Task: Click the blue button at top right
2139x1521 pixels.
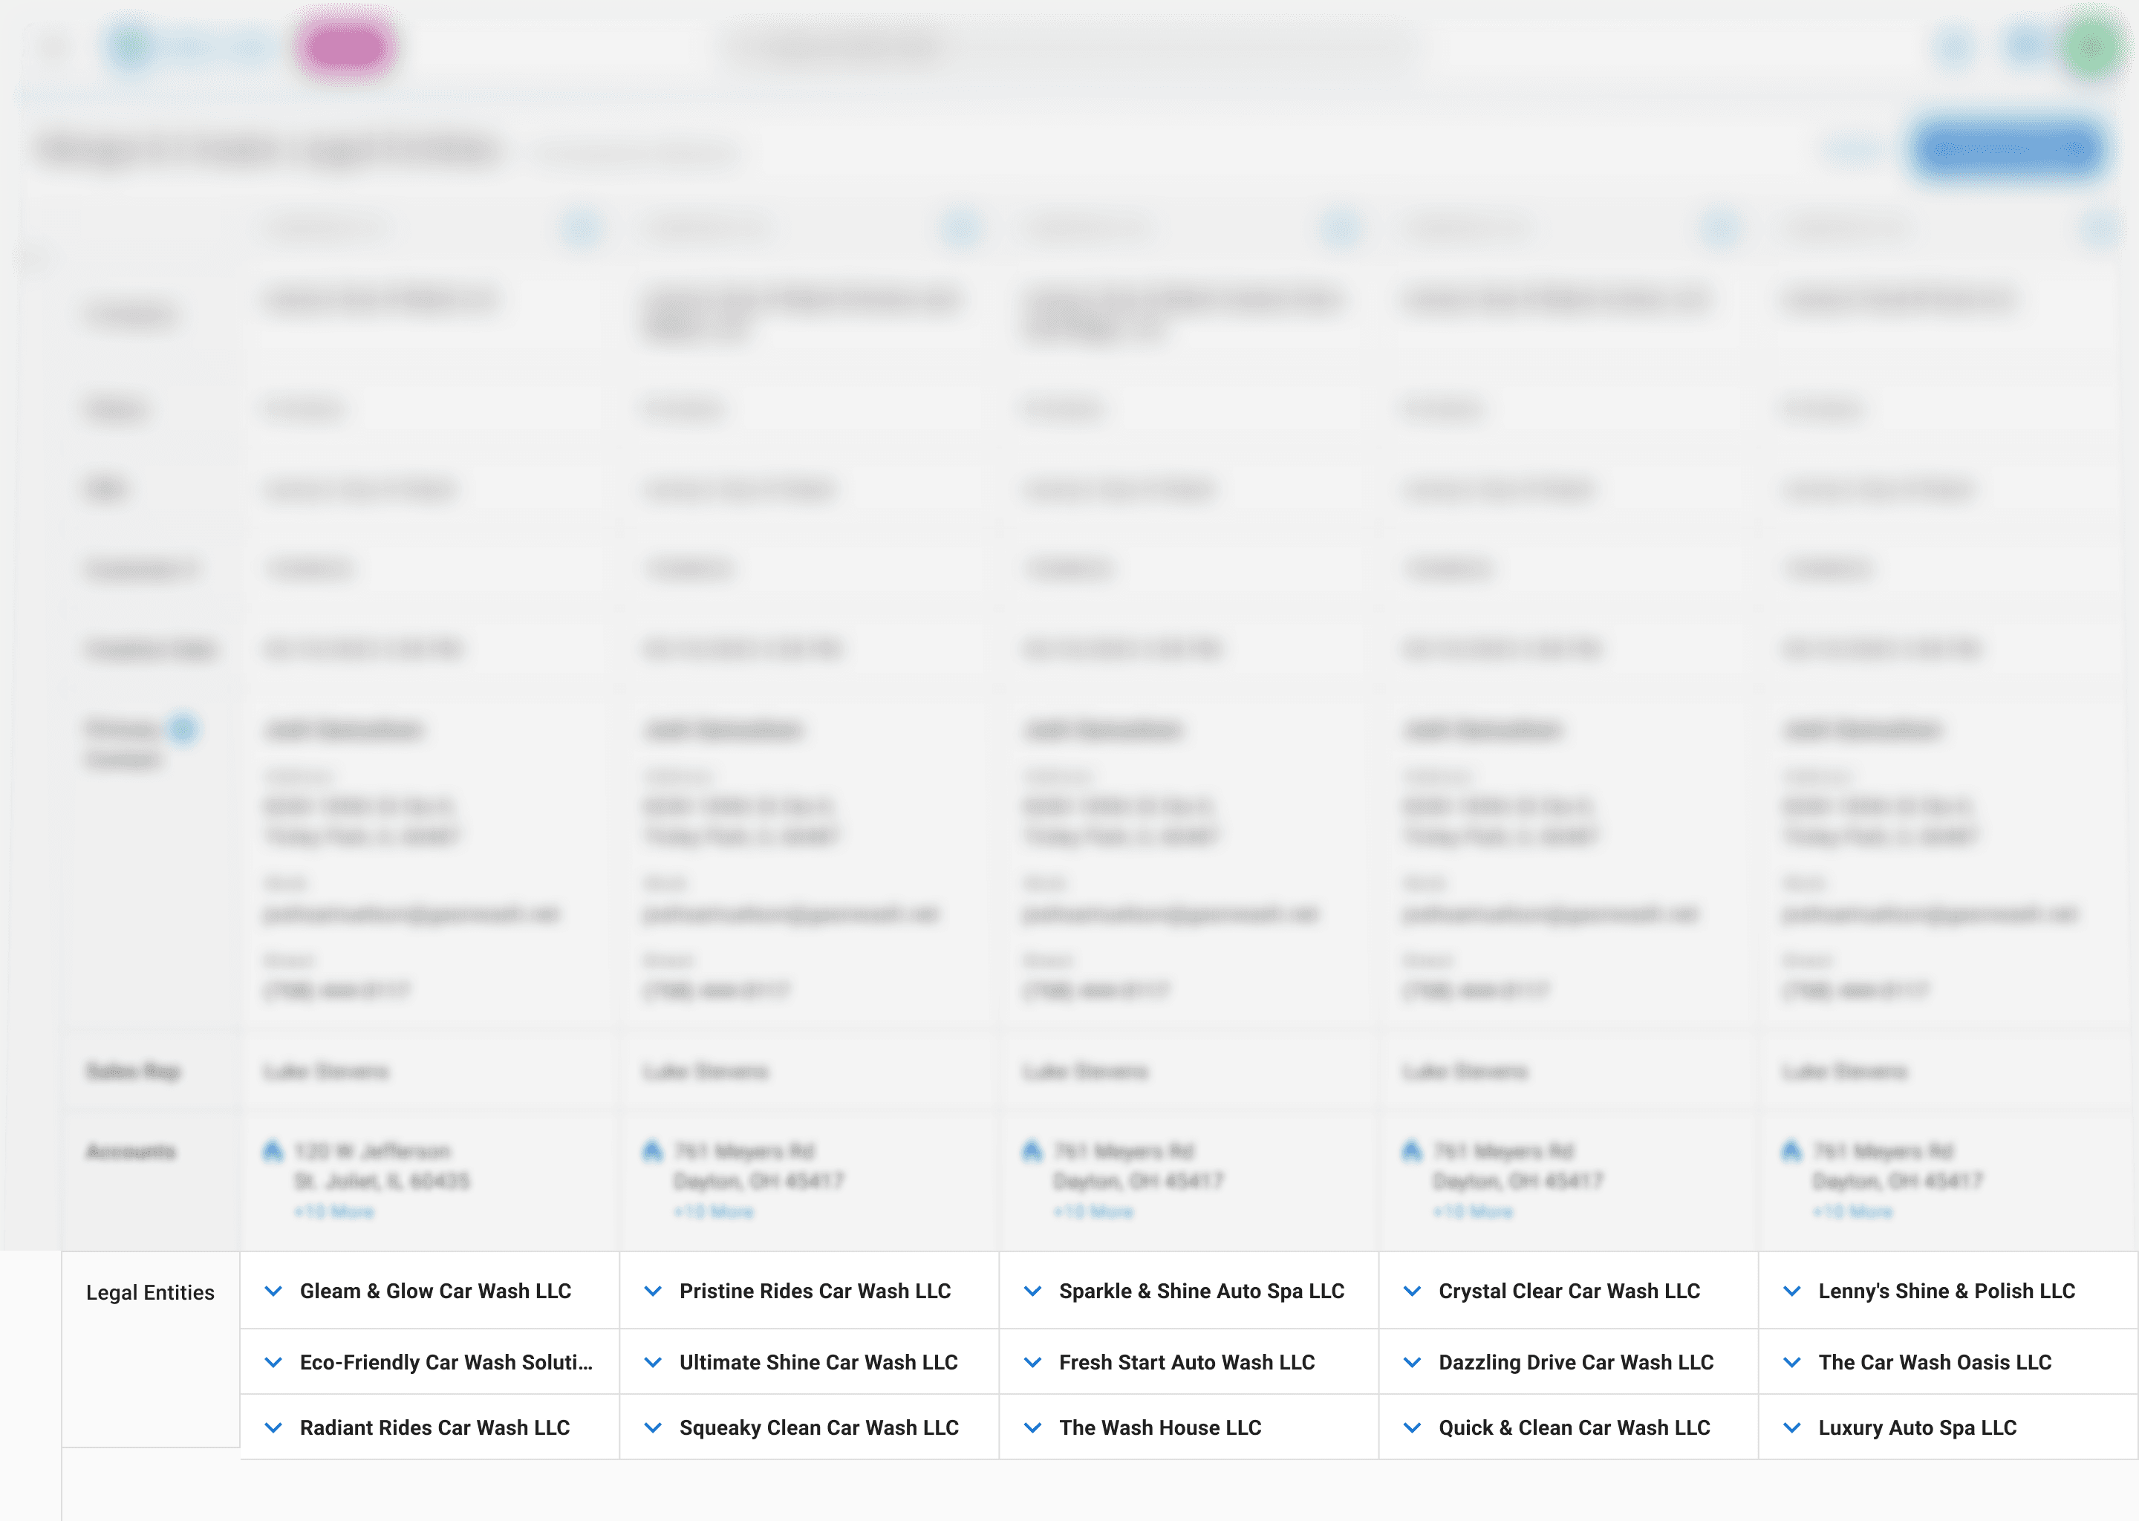Action: [x=2008, y=148]
